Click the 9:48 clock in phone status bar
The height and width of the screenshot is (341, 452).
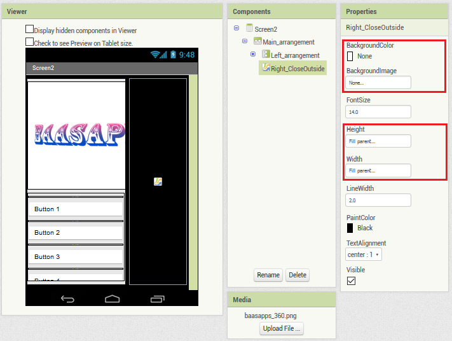(187, 55)
